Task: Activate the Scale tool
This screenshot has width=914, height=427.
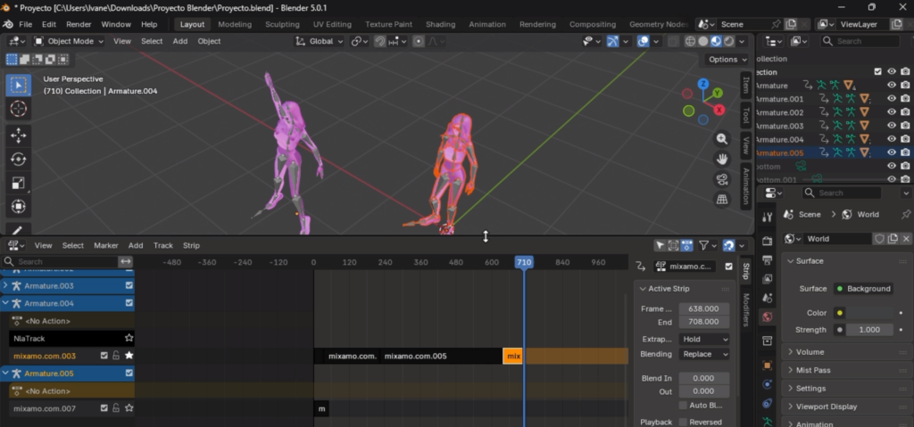Action: [x=18, y=183]
